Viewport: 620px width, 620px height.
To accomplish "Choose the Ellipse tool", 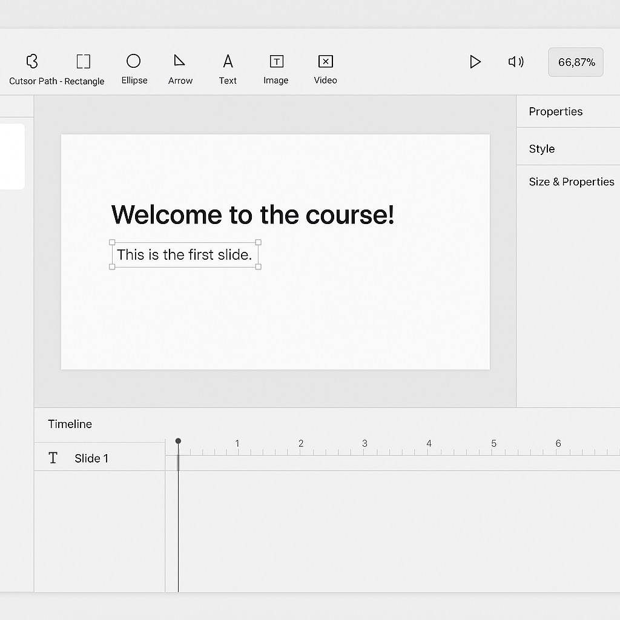I will coord(134,61).
